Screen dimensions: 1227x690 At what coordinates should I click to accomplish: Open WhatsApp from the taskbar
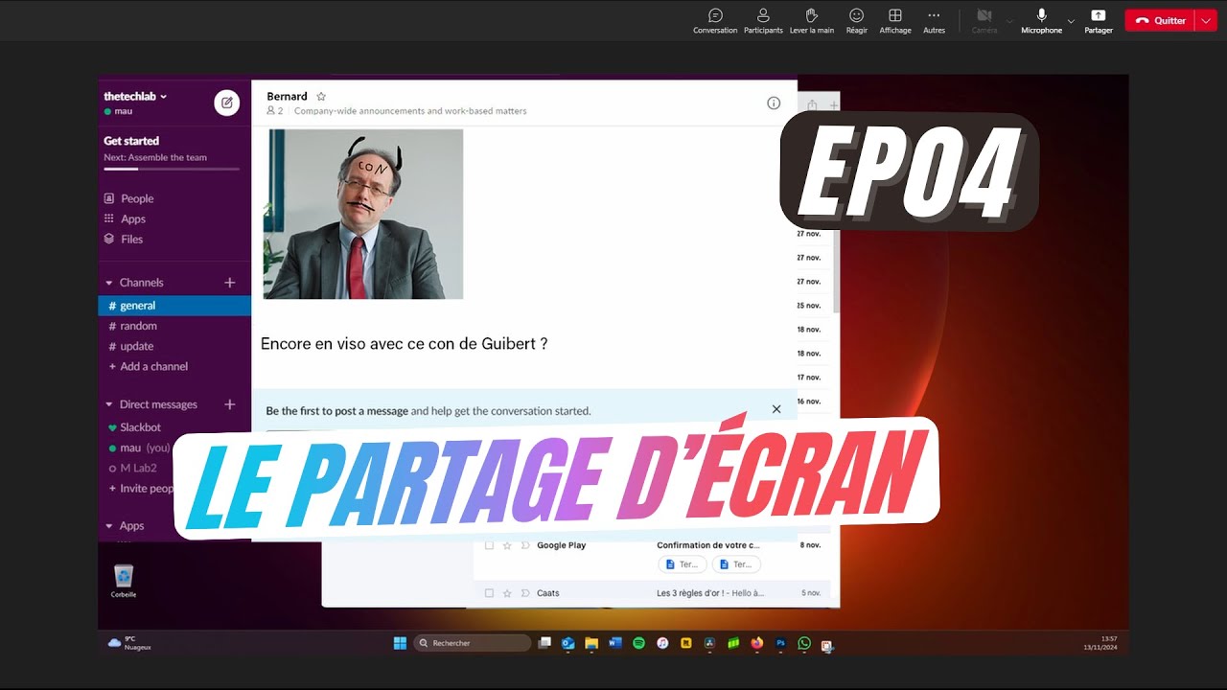pyautogui.click(x=804, y=643)
